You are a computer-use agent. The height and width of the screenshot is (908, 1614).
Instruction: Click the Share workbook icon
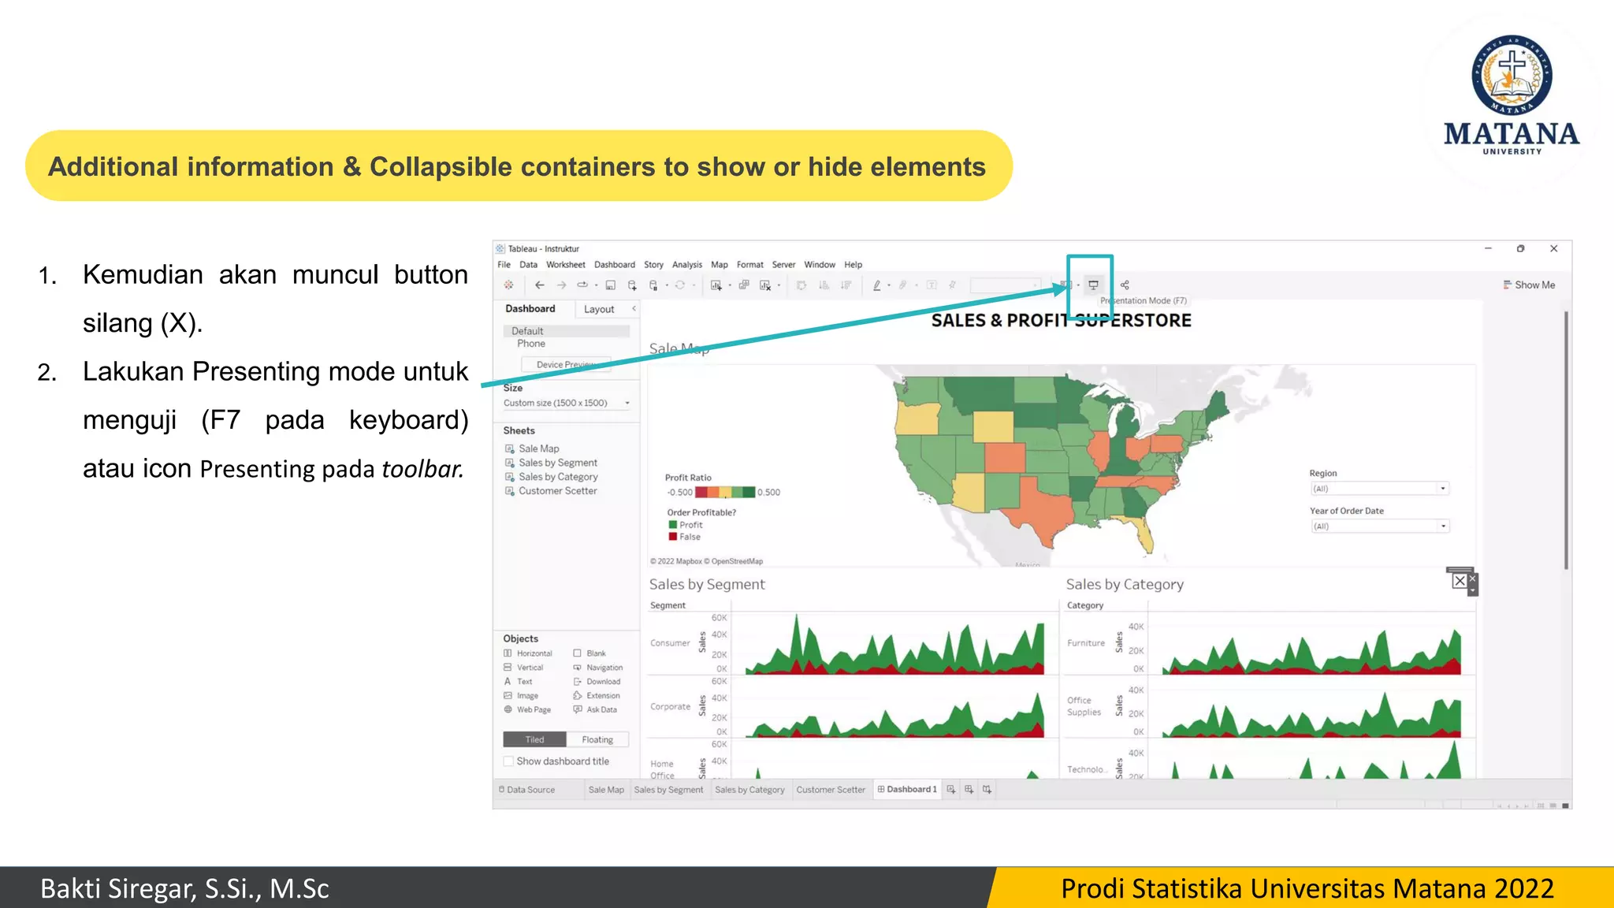tap(1125, 285)
